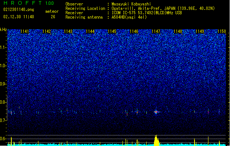
Task: Click the 1144 time marker
Action: tap(90, 31)
